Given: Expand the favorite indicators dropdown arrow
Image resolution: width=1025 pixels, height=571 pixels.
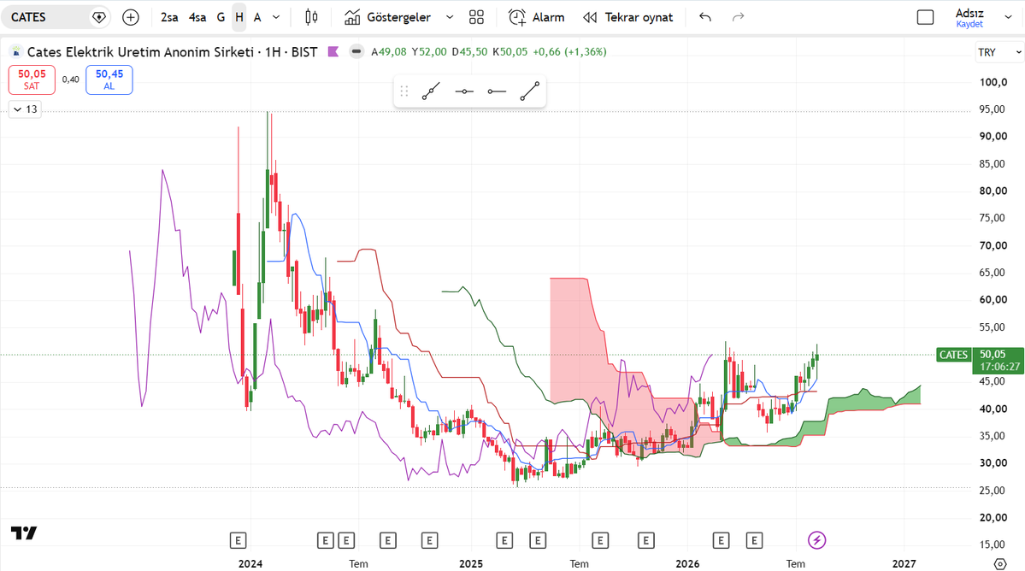Looking at the screenshot, I should (450, 18).
